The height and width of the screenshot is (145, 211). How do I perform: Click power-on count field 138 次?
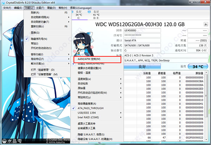(198, 45)
